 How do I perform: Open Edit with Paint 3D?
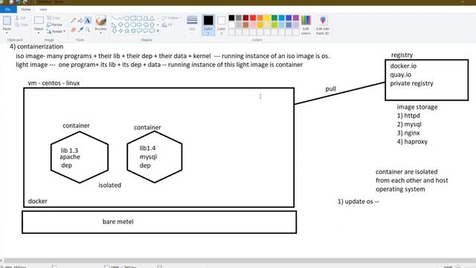coord(322,25)
